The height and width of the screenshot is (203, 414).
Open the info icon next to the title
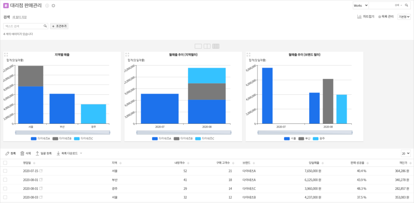click(x=47, y=5)
